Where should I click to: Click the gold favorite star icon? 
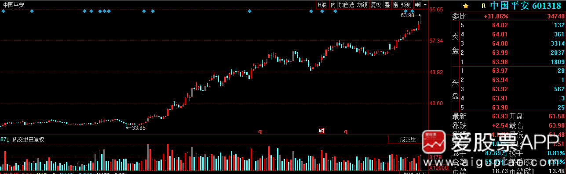pyautogui.click(x=466, y=6)
